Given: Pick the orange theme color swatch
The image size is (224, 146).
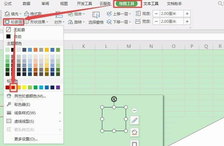Looking at the screenshot, I should 36,50.
